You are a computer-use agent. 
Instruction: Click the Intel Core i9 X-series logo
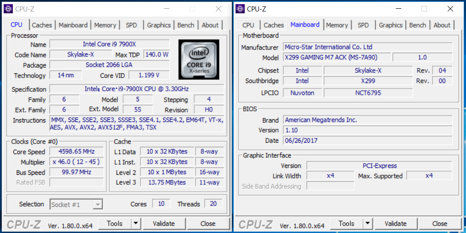pyautogui.click(x=199, y=59)
